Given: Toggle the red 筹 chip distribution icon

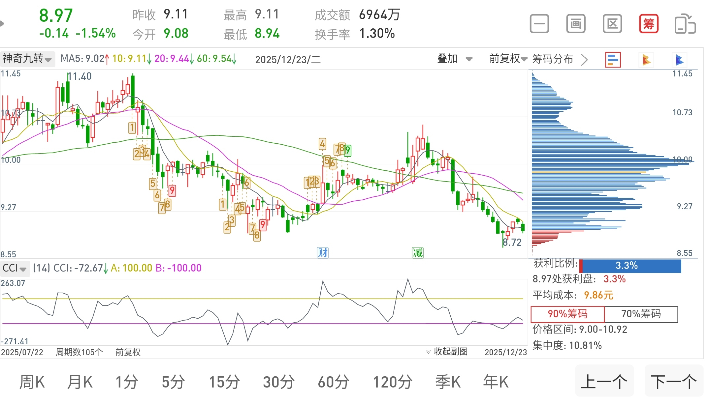Looking at the screenshot, I should coord(648,24).
